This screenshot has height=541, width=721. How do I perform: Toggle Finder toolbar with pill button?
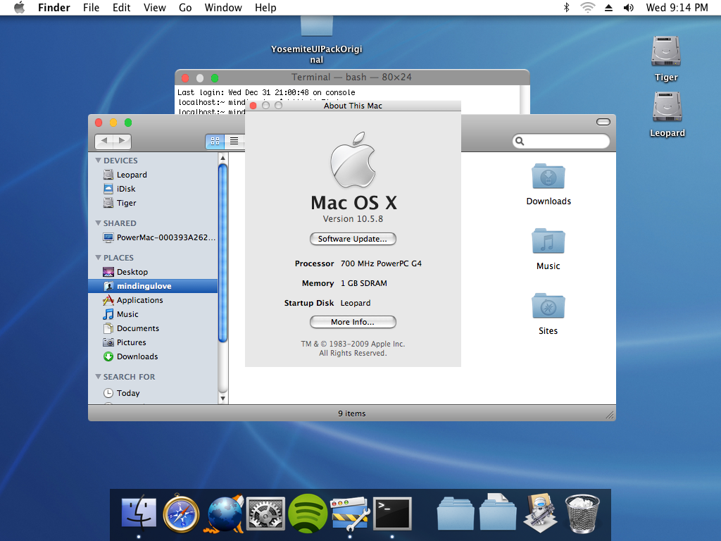click(603, 122)
